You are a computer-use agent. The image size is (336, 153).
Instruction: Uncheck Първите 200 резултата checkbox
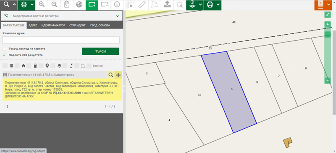[4, 55]
